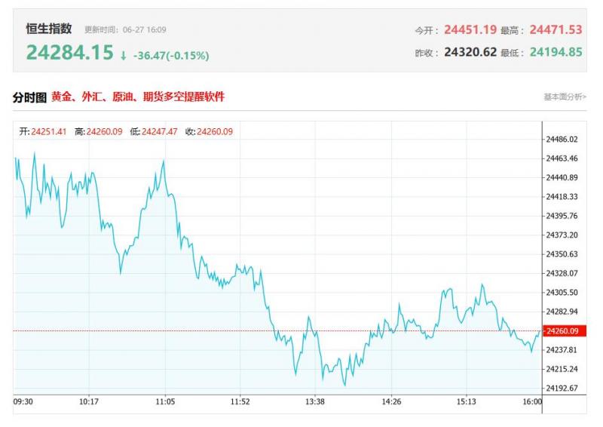Screen dimensions: 603x427
Task: Click the update time 06-27 16:09
Action: (145, 29)
